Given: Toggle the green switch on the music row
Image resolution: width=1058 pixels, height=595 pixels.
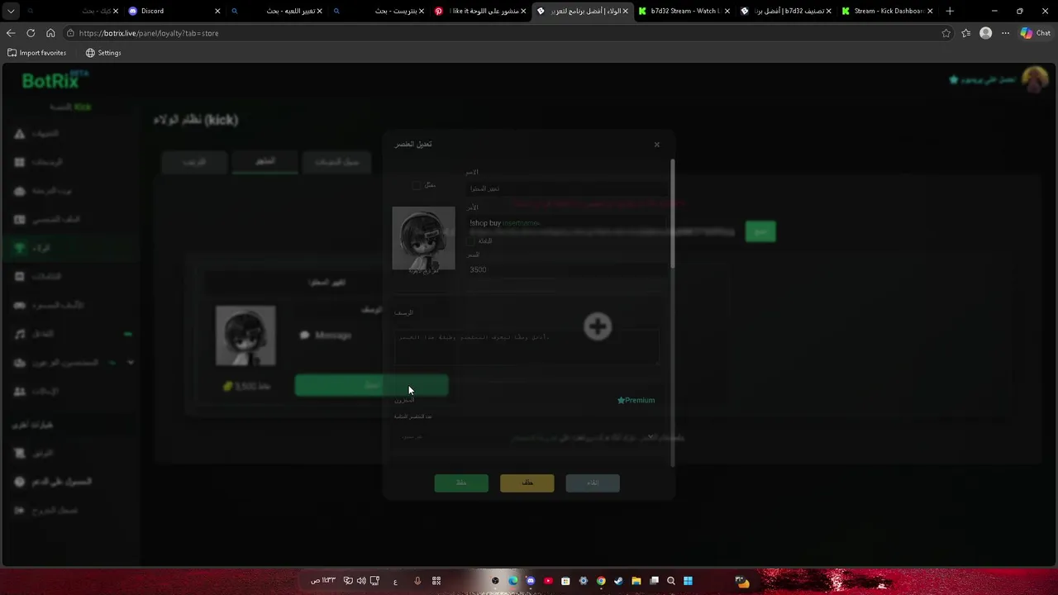Looking at the screenshot, I should pyautogui.click(x=127, y=334).
